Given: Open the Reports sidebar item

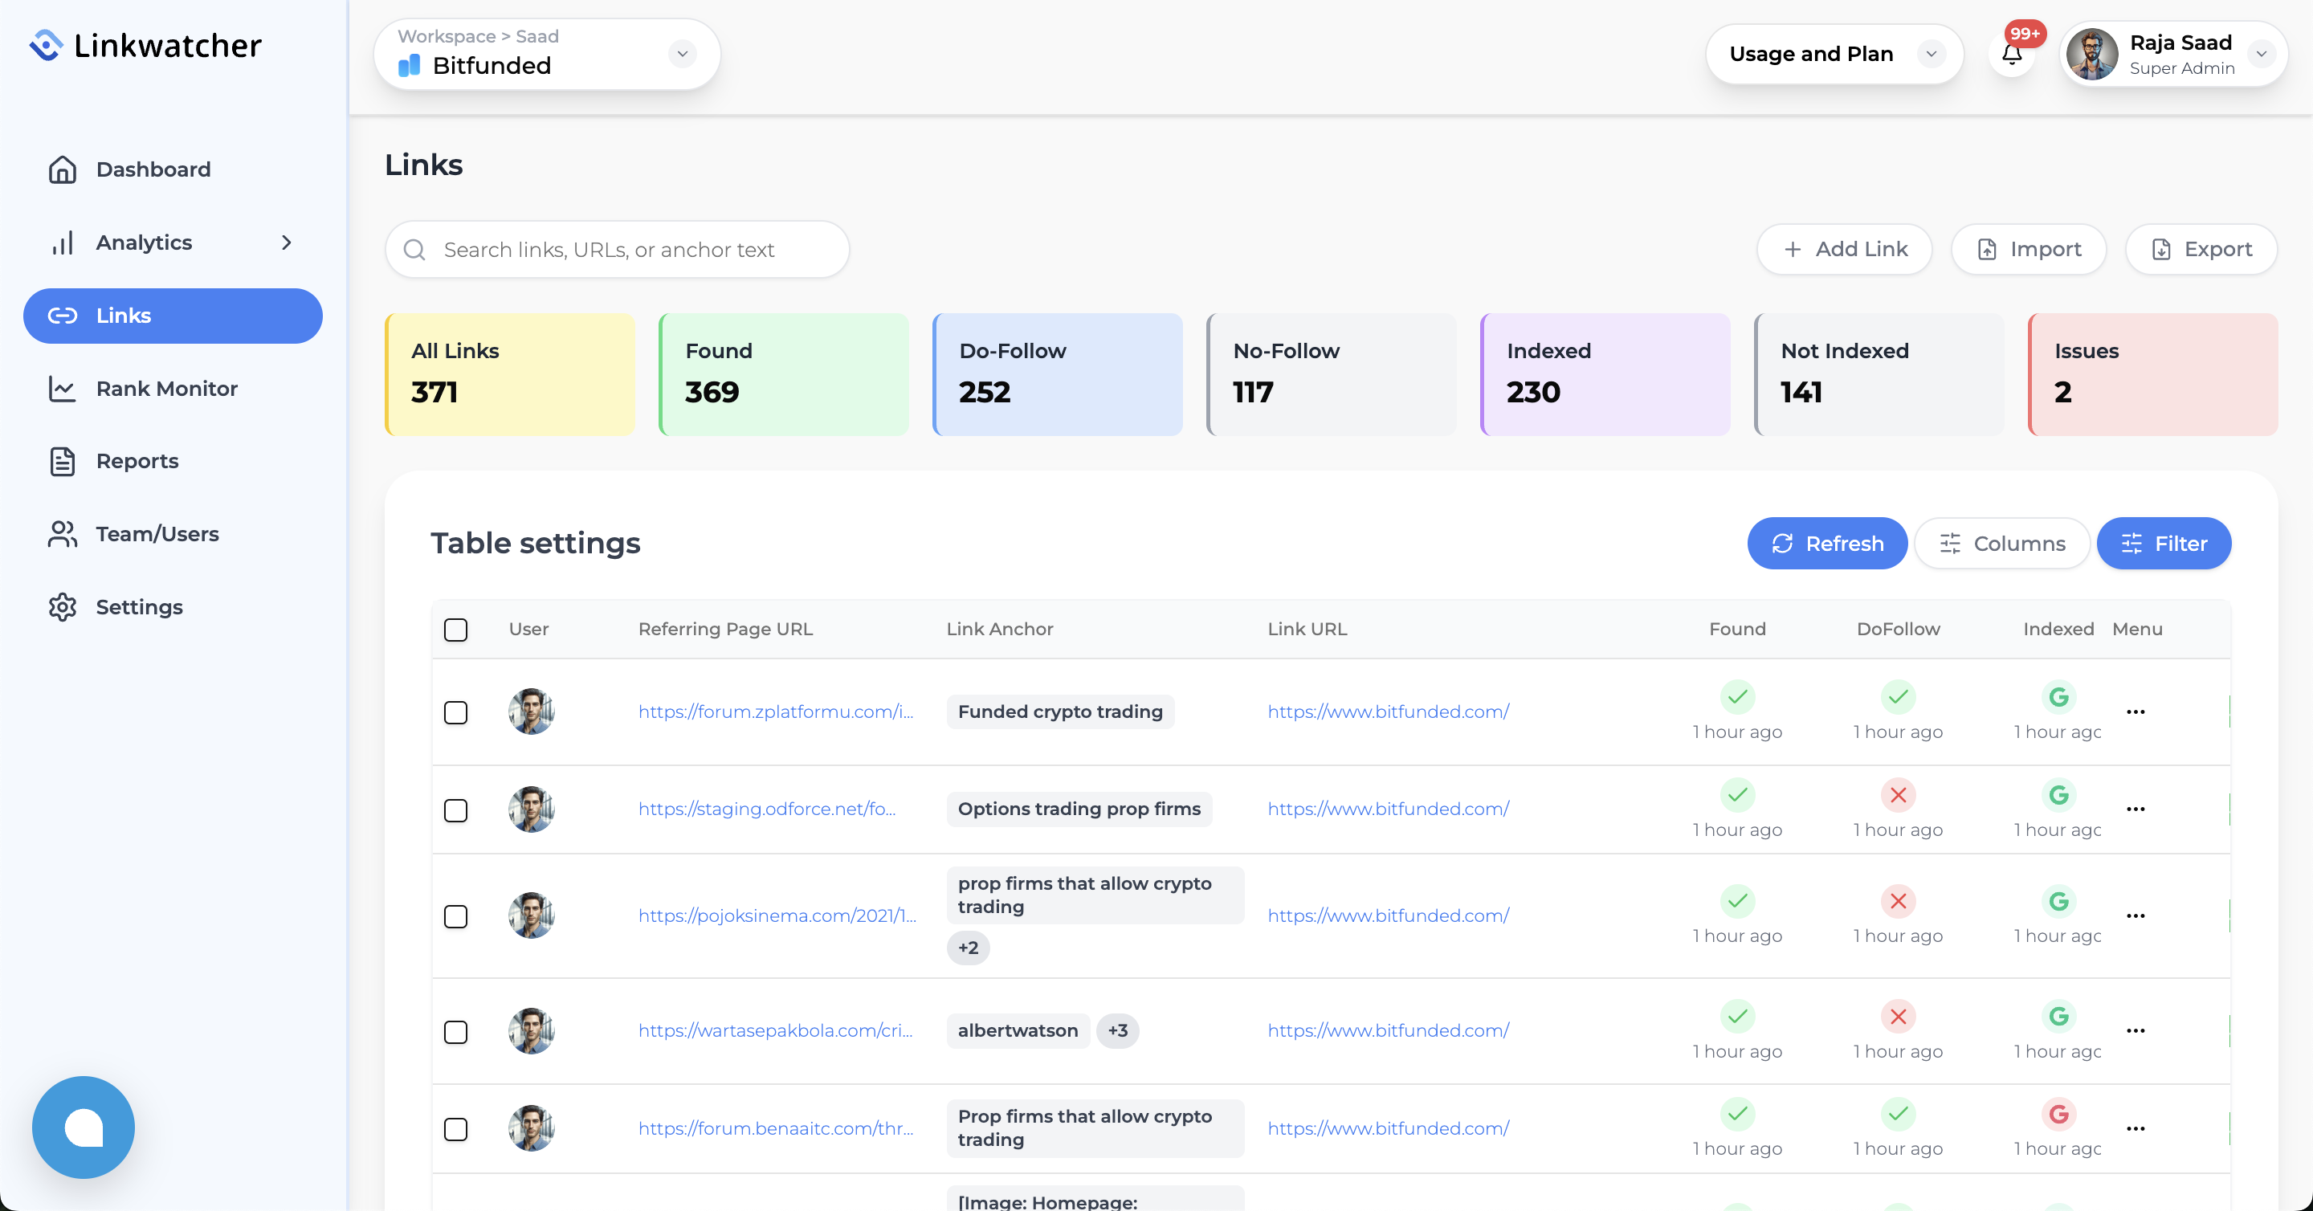Looking at the screenshot, I should [x=137, y=462].
